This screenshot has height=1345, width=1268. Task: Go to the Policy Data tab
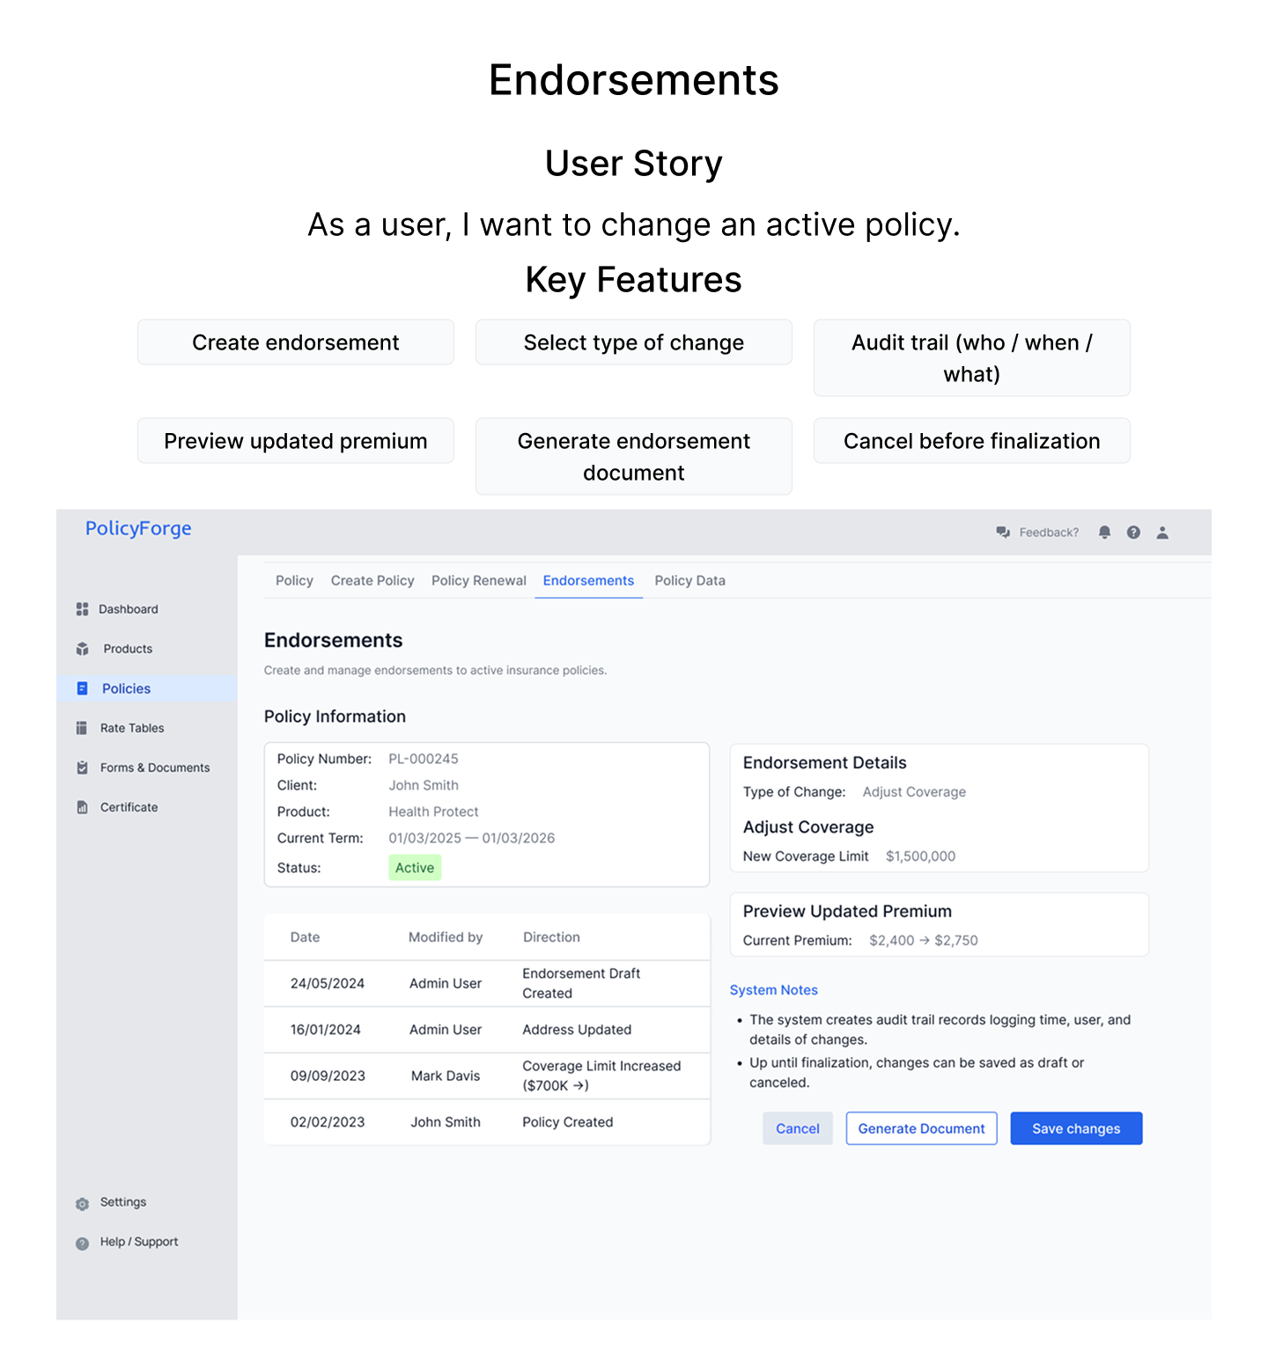[689, 581]
